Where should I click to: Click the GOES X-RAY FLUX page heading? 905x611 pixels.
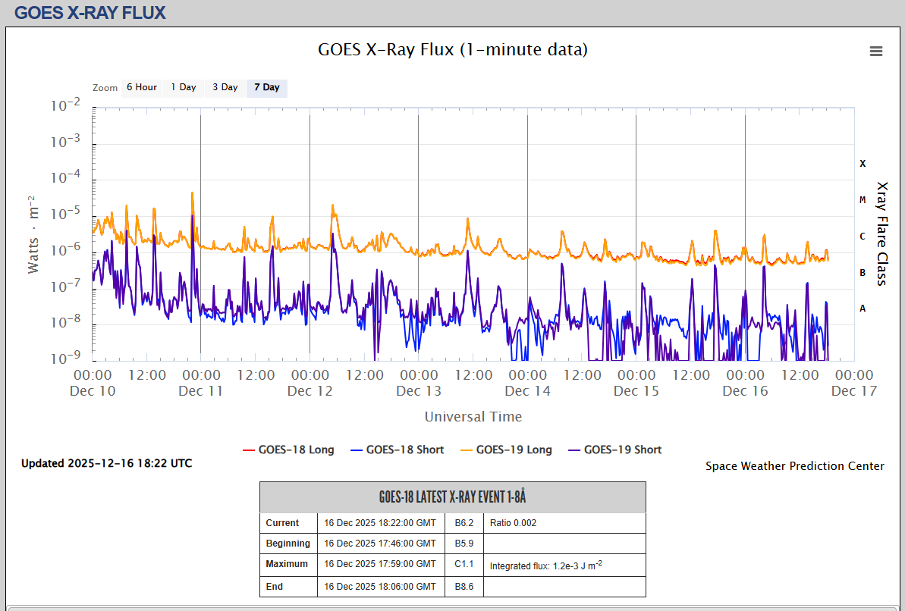(90, 13)
